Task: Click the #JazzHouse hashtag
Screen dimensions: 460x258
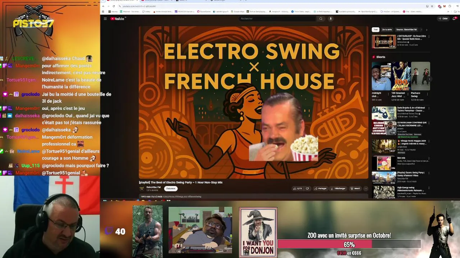Action: pyautogui.click(x=169, y=196)
